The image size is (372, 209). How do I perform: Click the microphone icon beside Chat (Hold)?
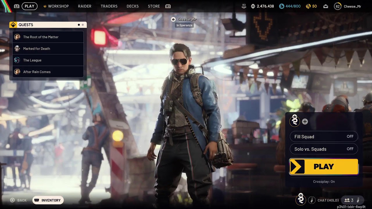(312, 200)
